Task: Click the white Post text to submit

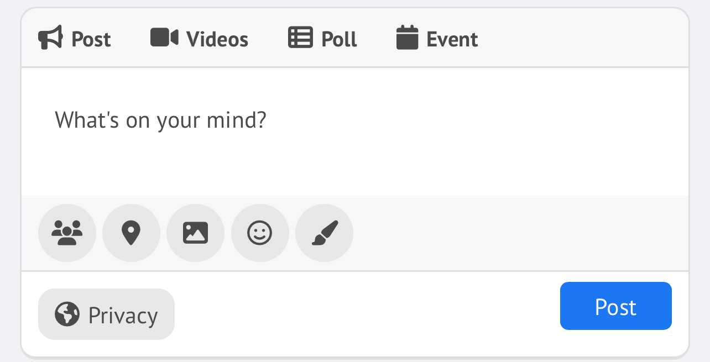Action: 615,307
